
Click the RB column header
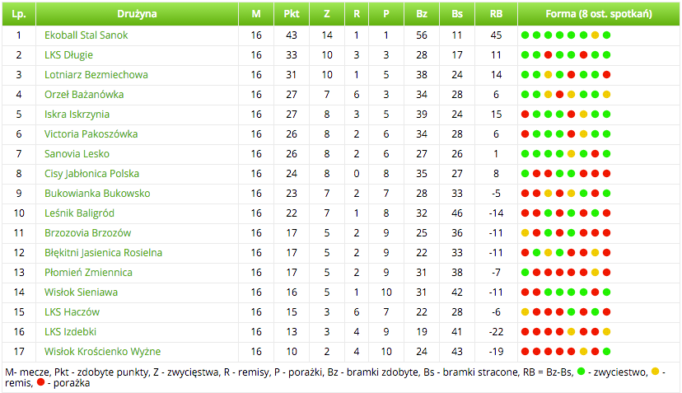click(496, 14)
